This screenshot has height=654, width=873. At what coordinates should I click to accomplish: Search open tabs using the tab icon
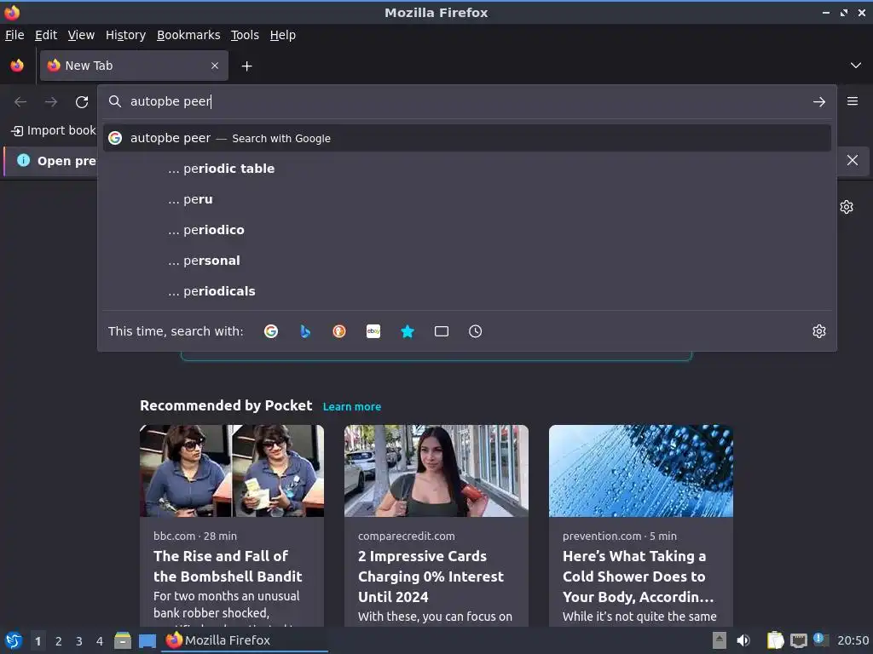[x=442, y=331]
